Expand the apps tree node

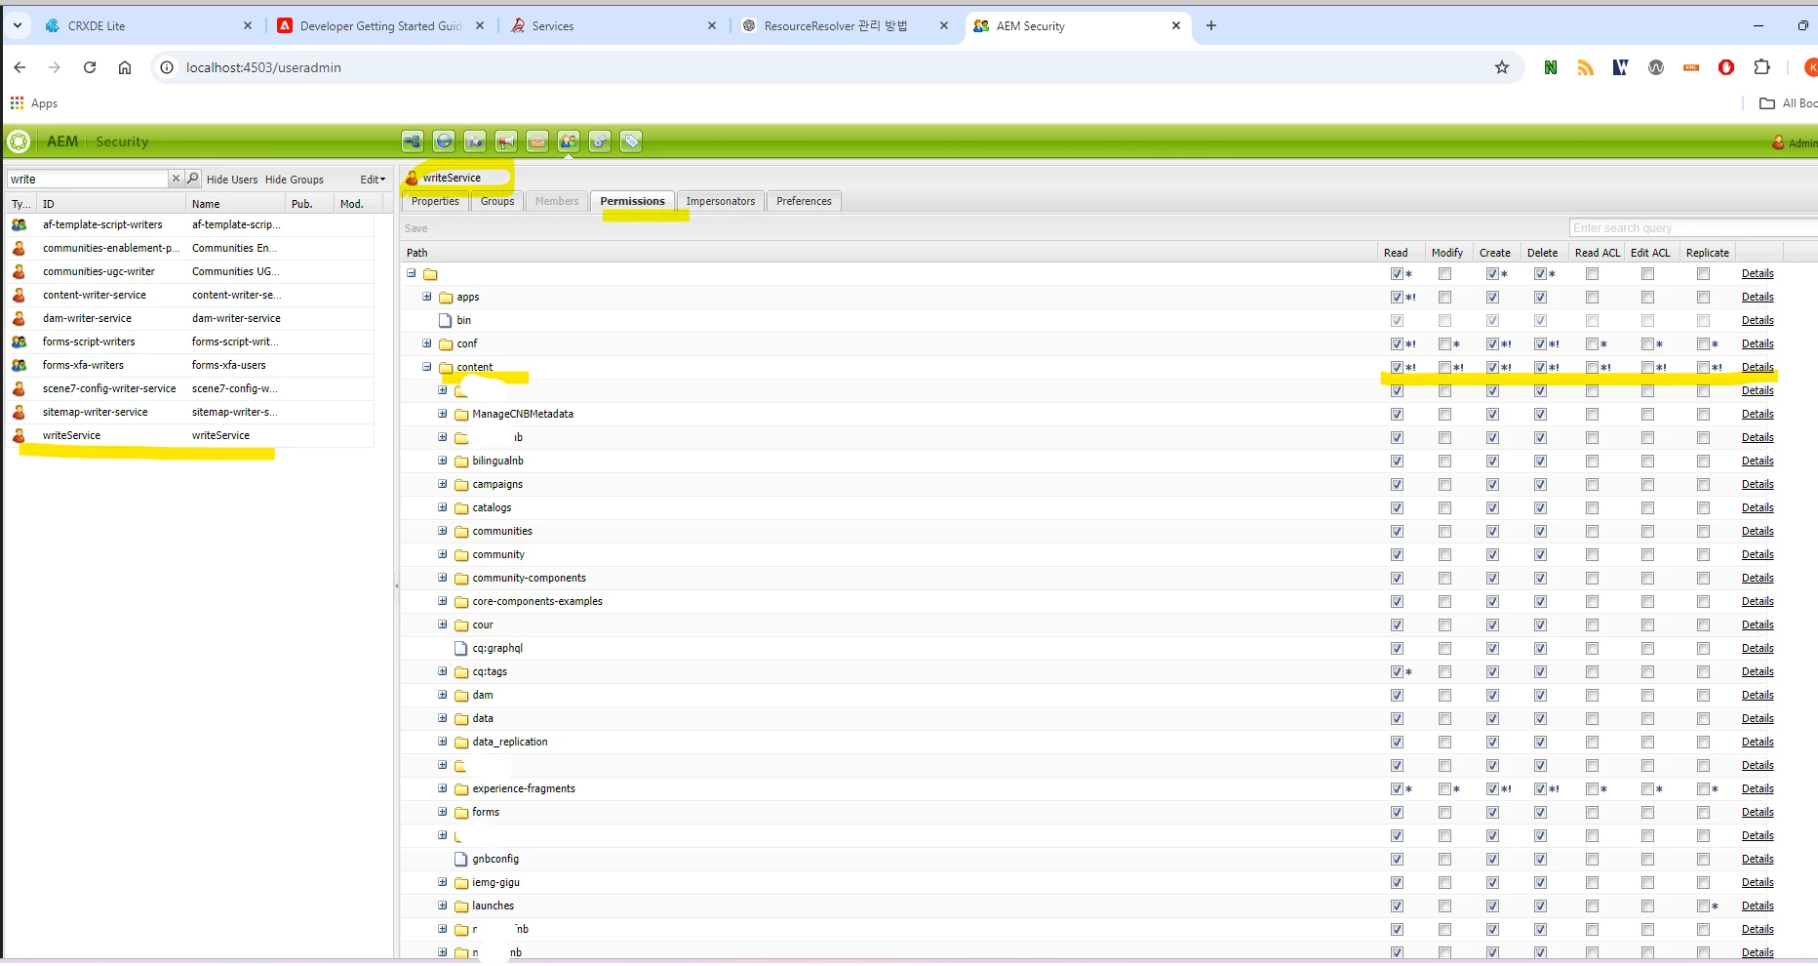coord(426,297)
